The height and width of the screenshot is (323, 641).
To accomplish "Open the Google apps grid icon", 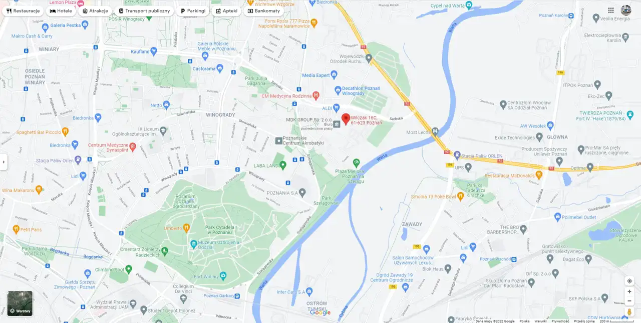I will tap(611, 10).
